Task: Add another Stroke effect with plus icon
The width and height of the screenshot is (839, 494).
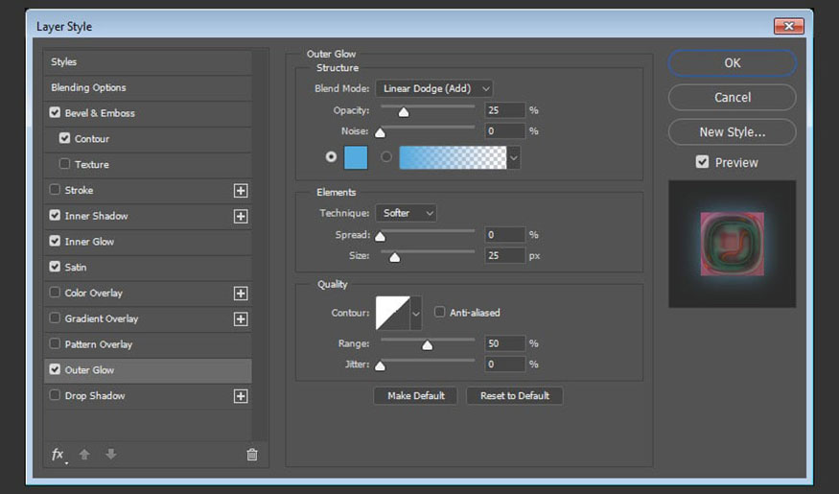Action: click(x=241, y=191)
